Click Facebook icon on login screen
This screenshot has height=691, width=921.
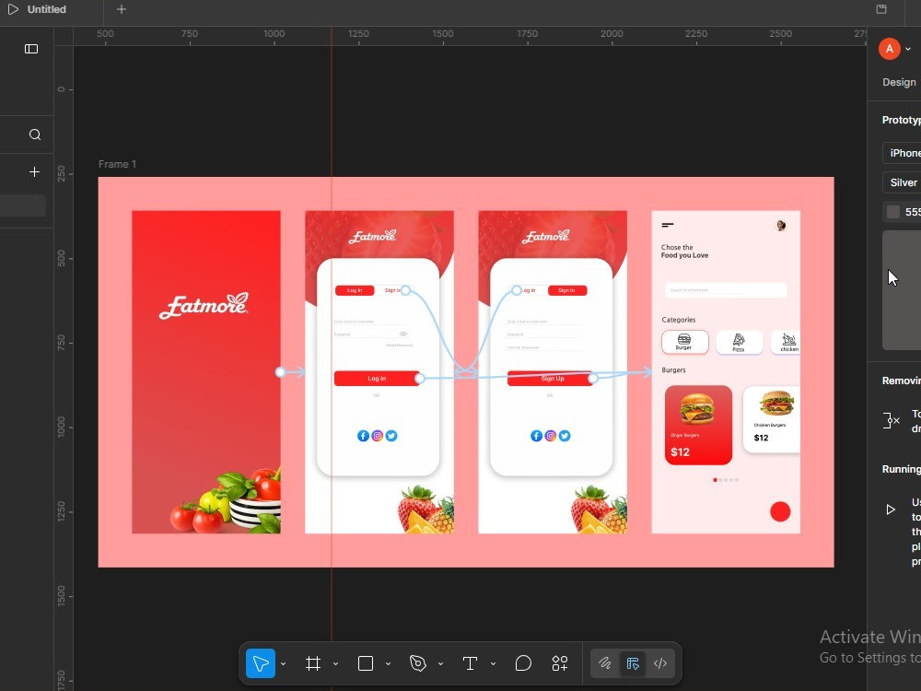(x=363, y=436)
